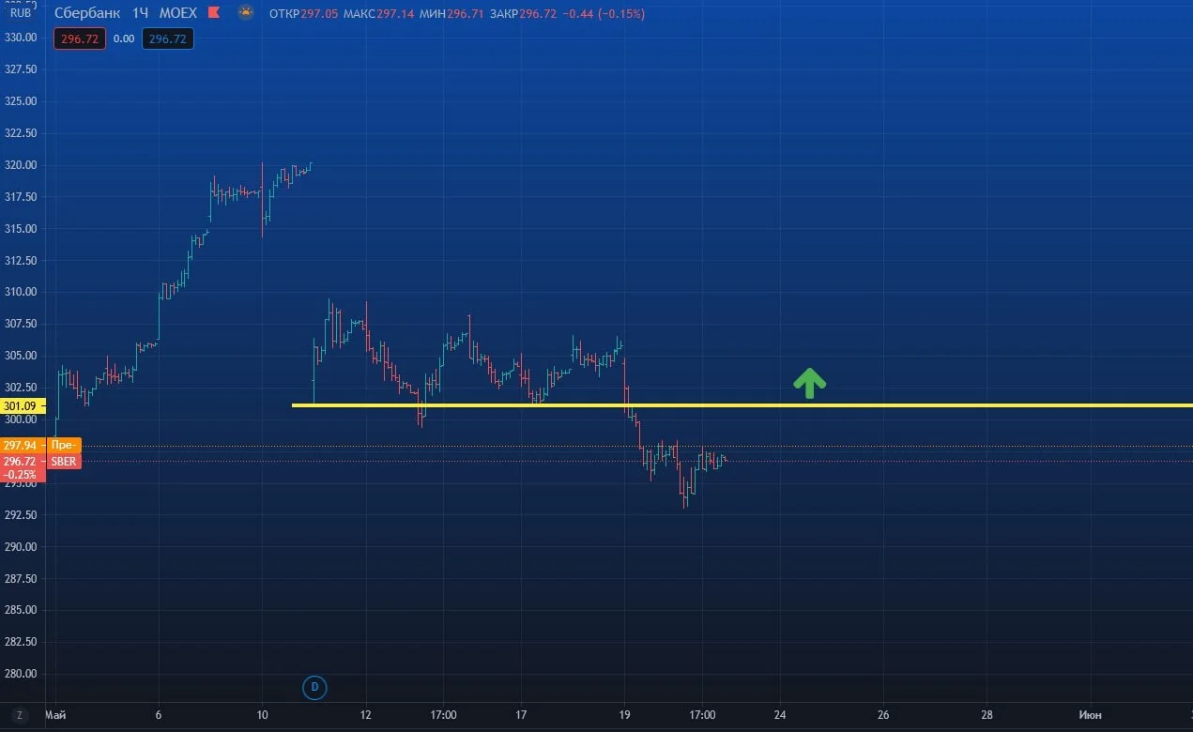Click the yellow 301.09 price label
This screenshot has height=732, width=1193.
22,405
